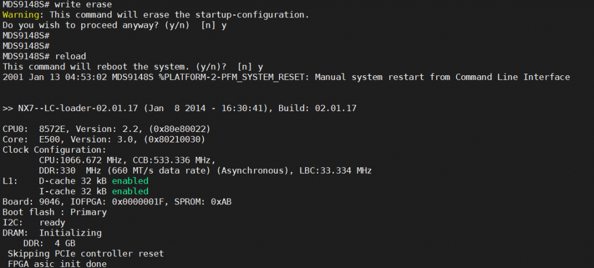This screenshot has width=594, height=268.
Task: Click the 'Core: E500' version line
Action: 103,139
